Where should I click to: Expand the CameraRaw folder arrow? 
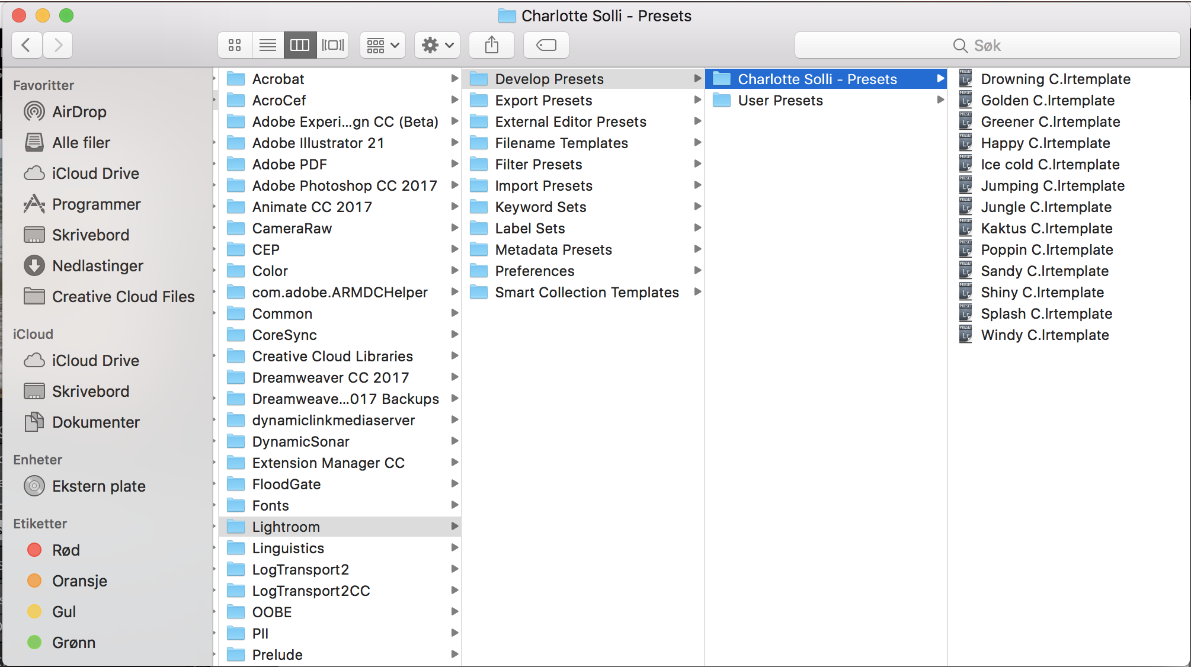pyautogui.click(x=454, y=227)
